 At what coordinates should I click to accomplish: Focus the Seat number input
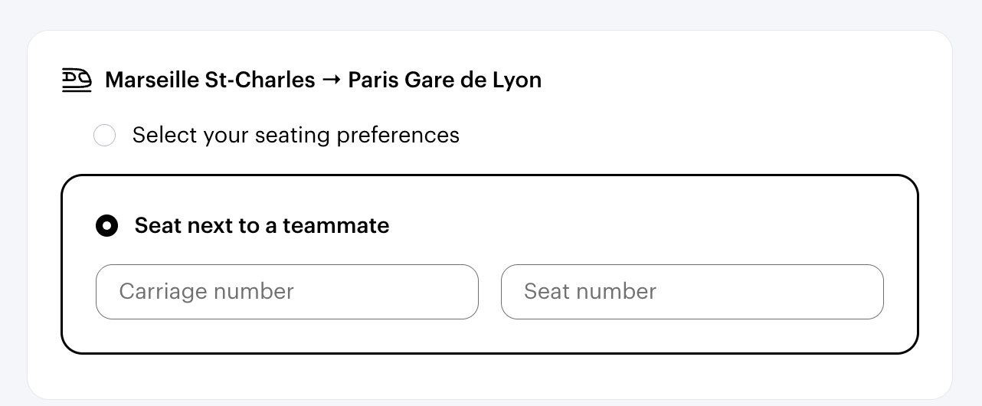pos(692,292)
